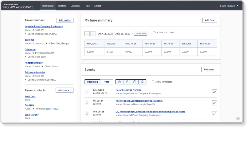Go to previous week in time summary
This screenshot has width=251, height=141.
click(87, 34)
